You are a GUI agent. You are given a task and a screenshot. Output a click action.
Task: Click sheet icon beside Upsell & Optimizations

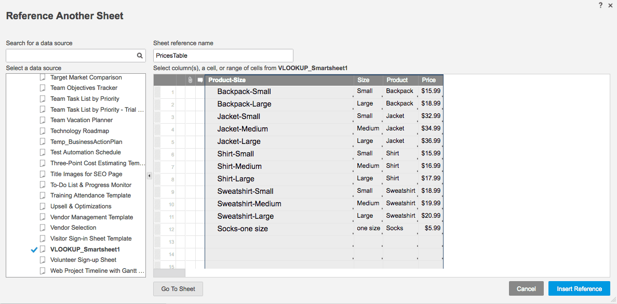(x=43, y=206)
